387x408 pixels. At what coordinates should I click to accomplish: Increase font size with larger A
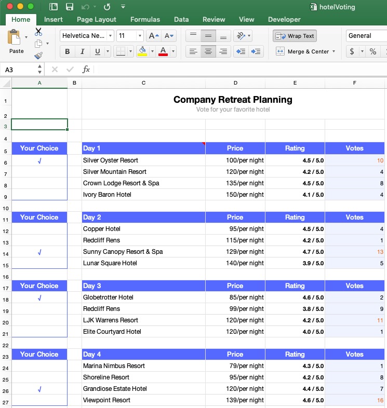point(153,36)
